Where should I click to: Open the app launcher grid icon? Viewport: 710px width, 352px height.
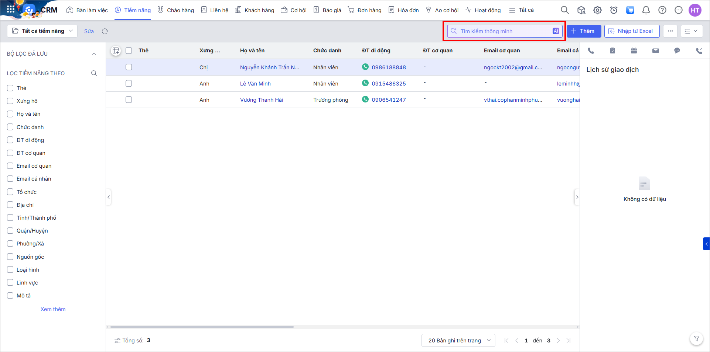click(11, 9)
